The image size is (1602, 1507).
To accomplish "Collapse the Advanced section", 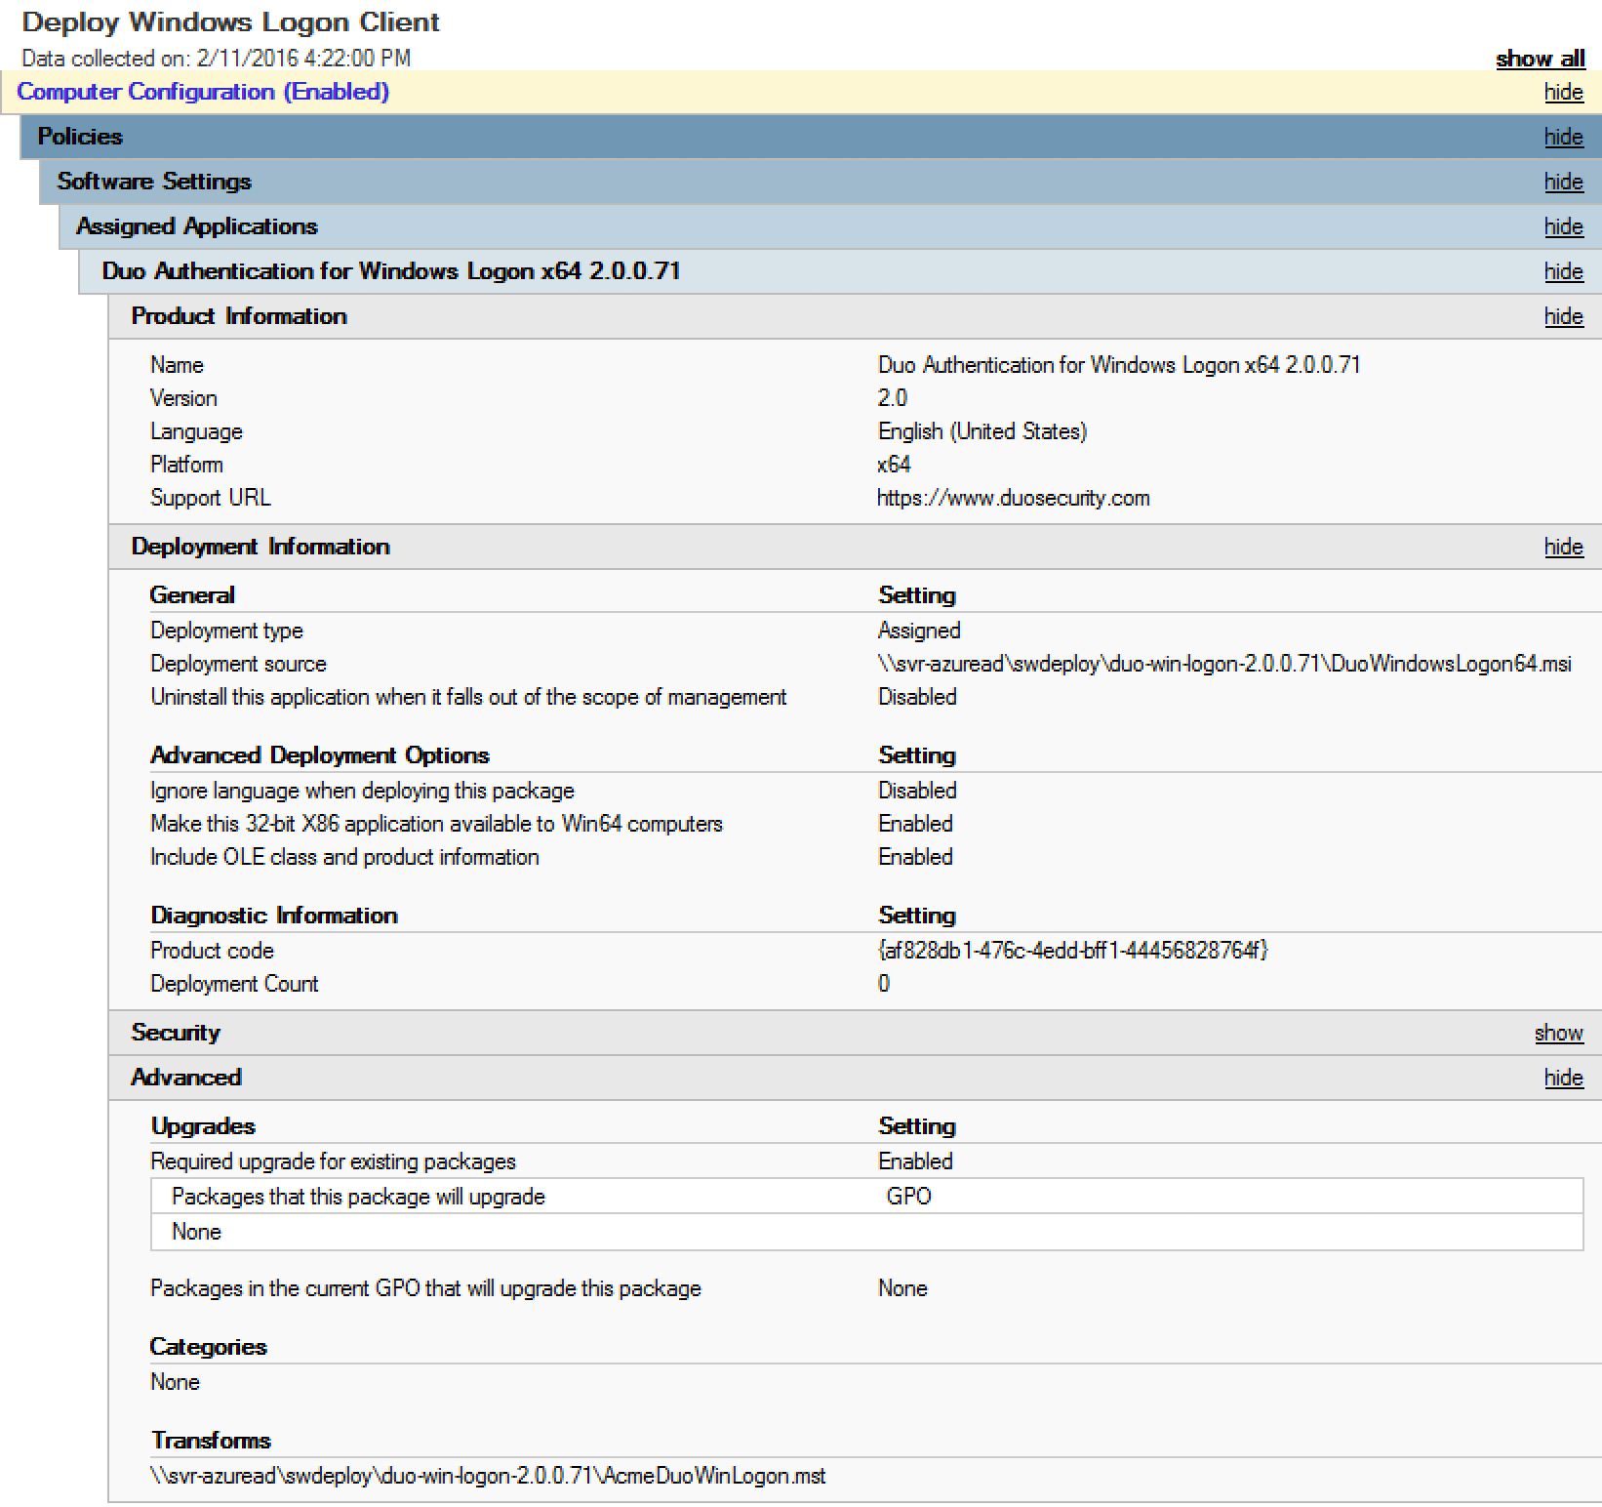I will (x=1563, y=1077).
